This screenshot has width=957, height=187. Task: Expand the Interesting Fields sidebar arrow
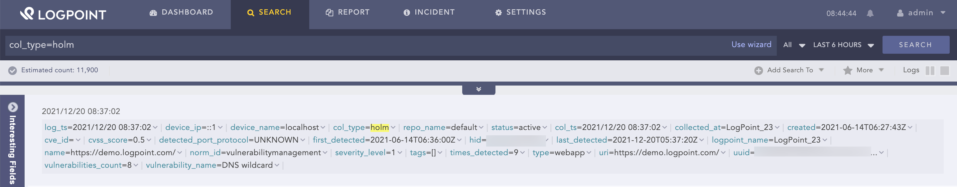tap(13, 107)
